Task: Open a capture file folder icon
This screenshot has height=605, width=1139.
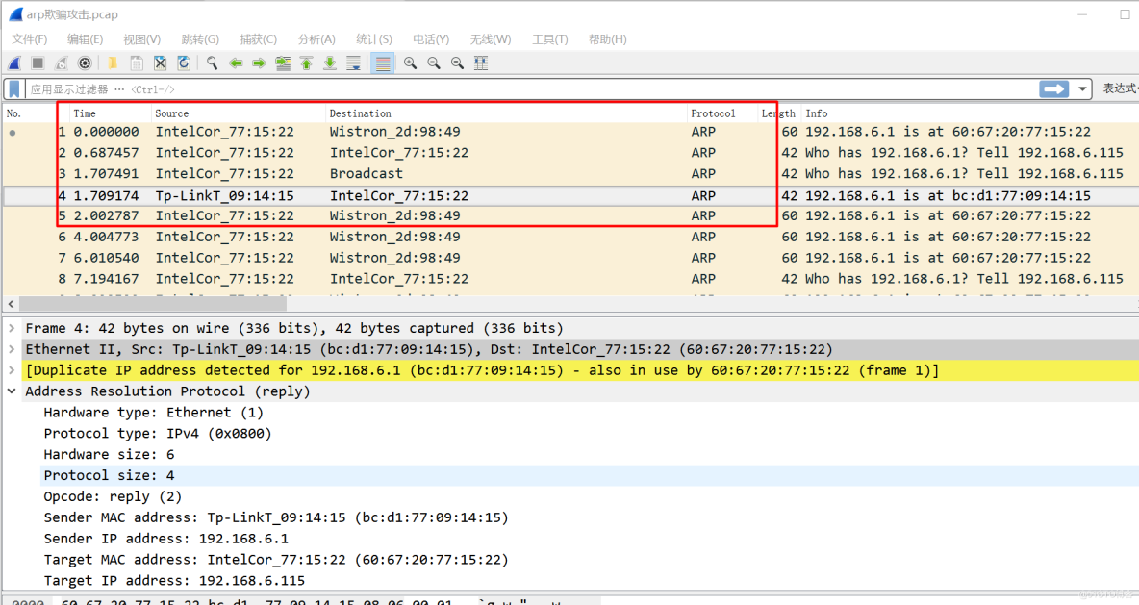Action: click(x=113, y=63)
